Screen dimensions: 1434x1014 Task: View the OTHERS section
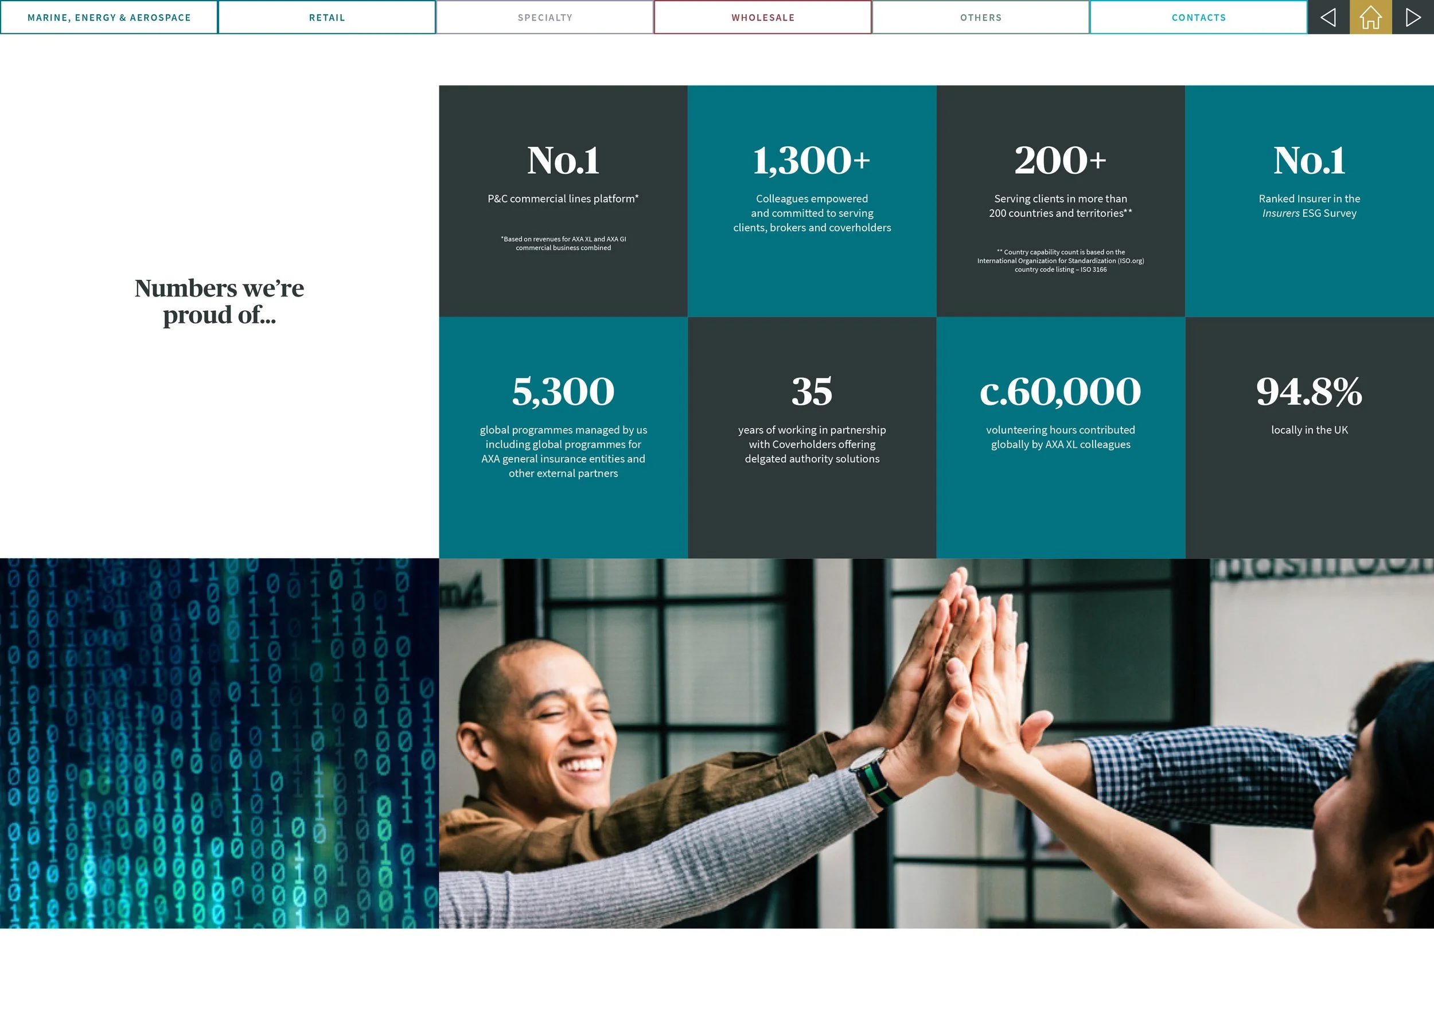980,17
